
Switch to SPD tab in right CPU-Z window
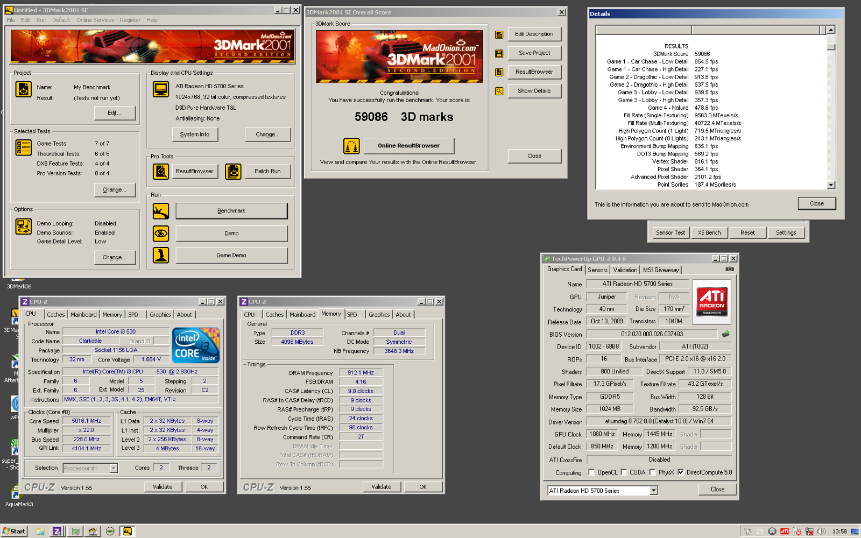coord(352,315)
